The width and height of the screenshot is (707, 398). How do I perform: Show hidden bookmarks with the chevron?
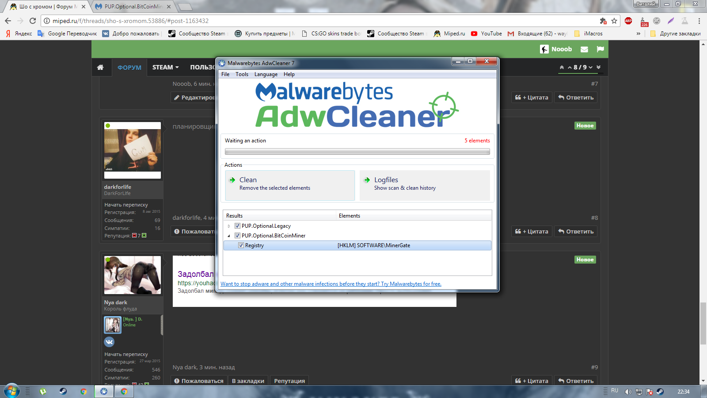pyautogui.click(x=639, y=34)
